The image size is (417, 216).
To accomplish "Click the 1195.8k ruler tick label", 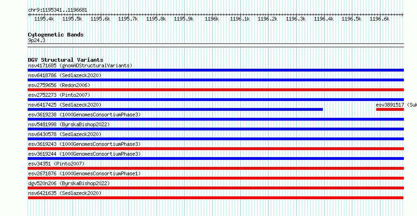I will [x=156, y=19].
